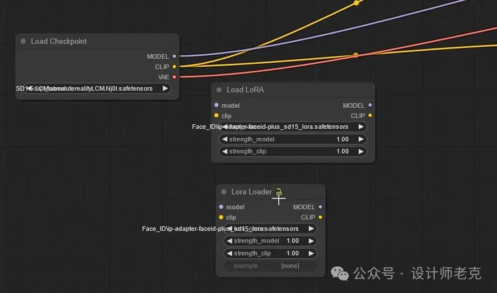Viewport: 497px width, 293px height.
Task: Previous lora file arrow in Lora Loader
Action: [x=230, y=229]
